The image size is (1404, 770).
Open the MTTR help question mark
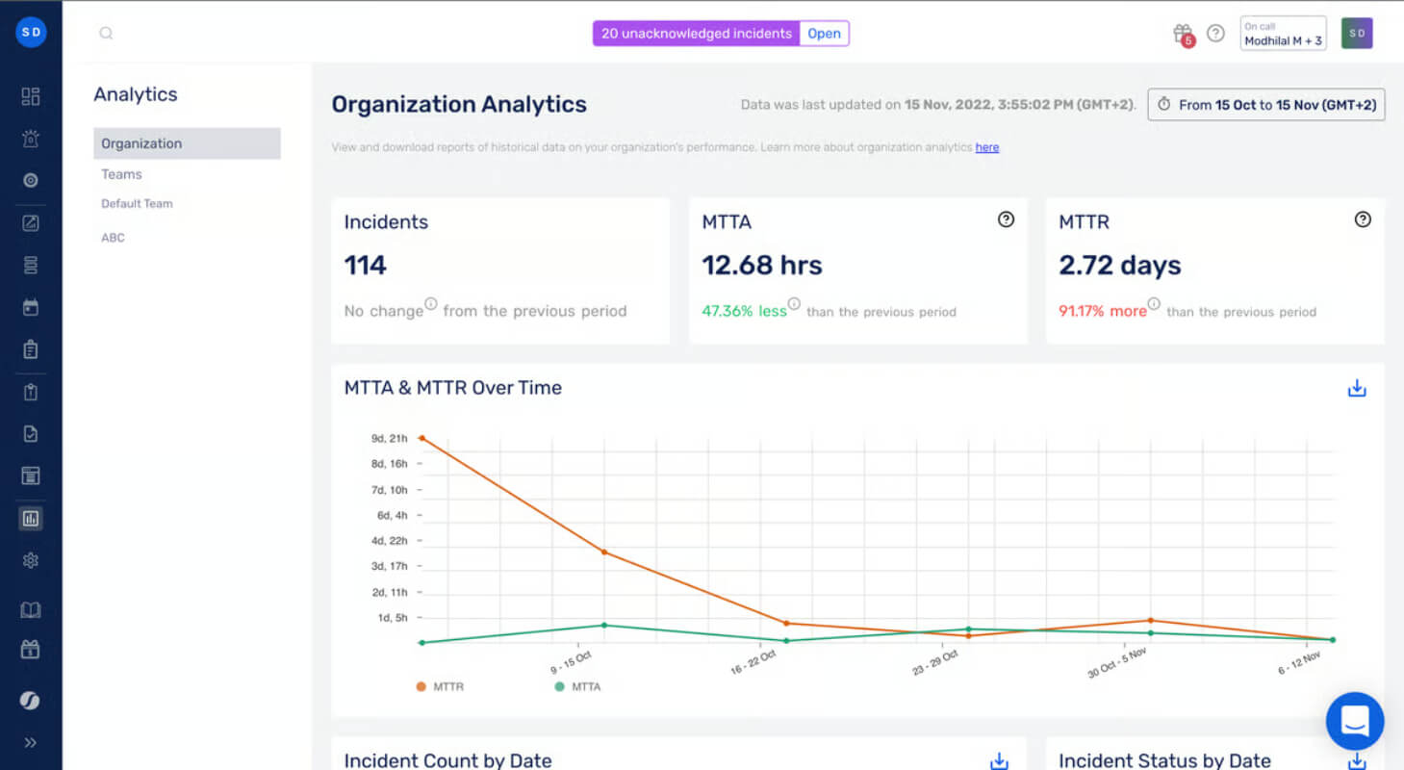[x=1363, y=219]
